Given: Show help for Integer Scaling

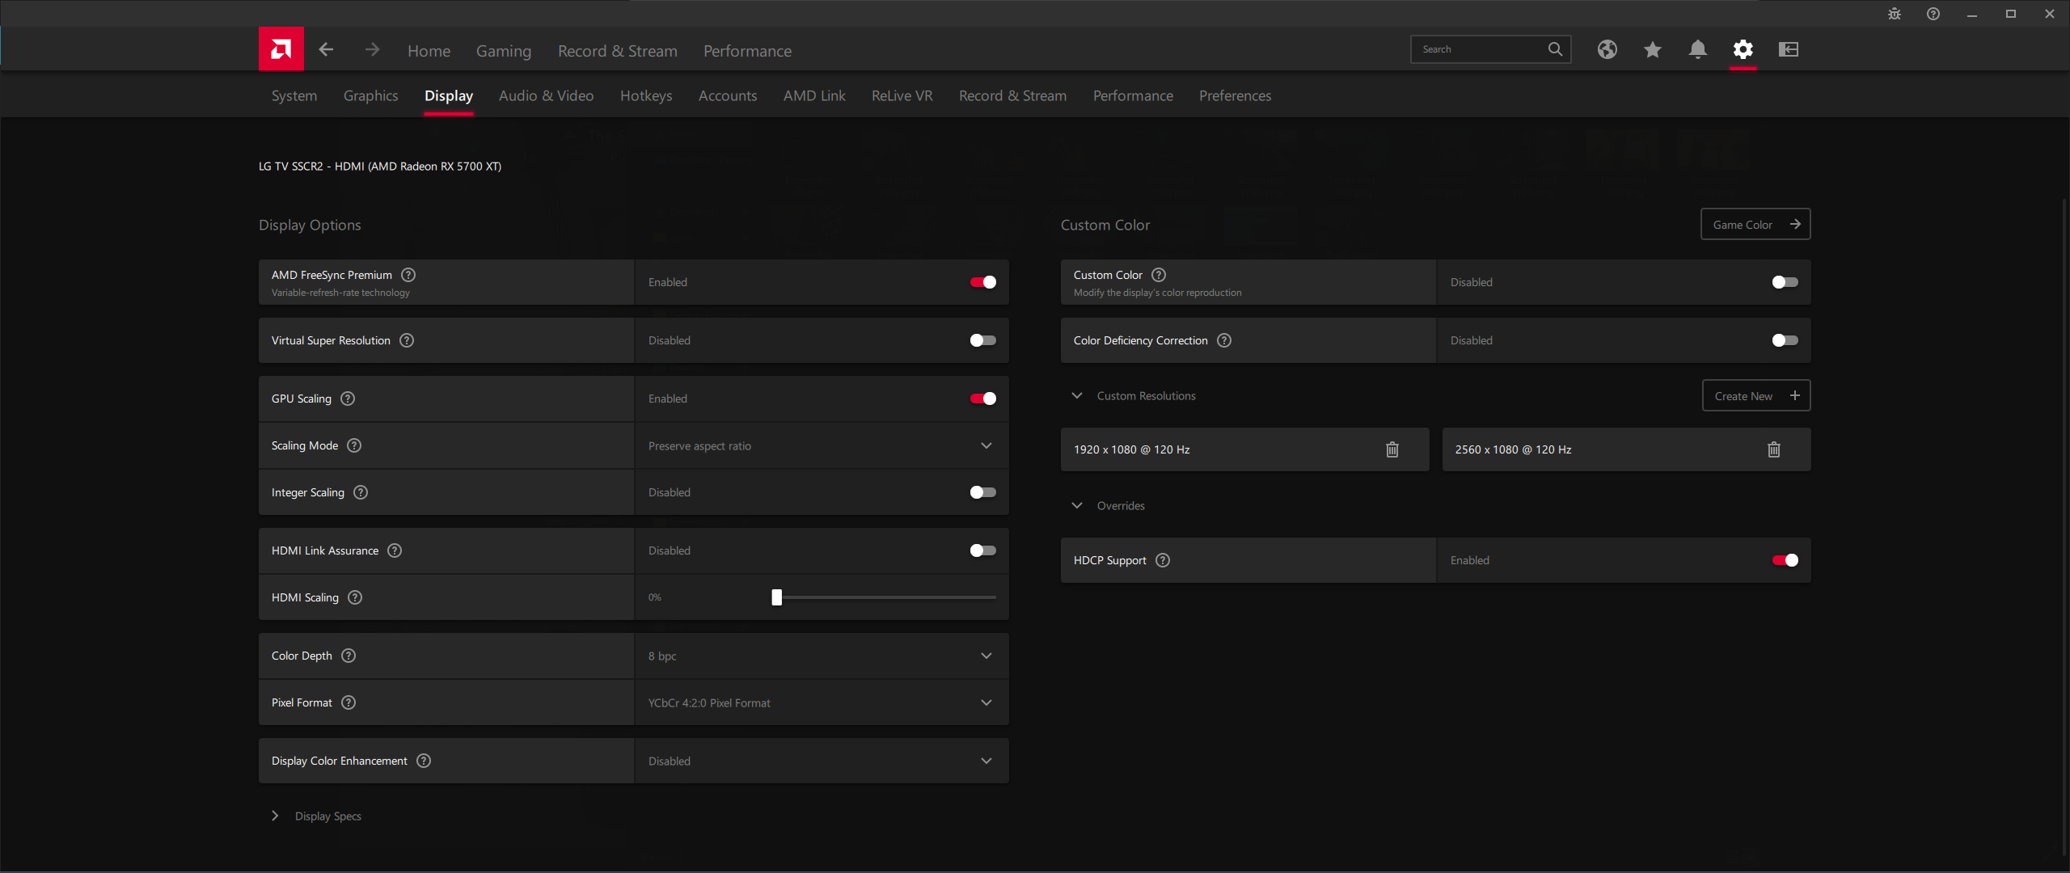Looking at the screenshot, I should point(361,492).
